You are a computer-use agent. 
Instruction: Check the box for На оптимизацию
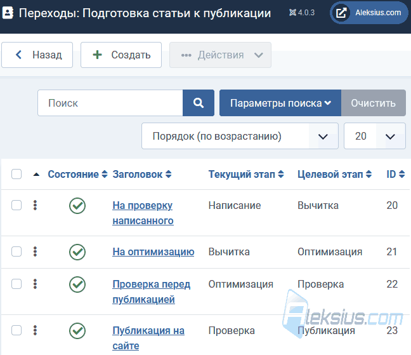(16, 251)
